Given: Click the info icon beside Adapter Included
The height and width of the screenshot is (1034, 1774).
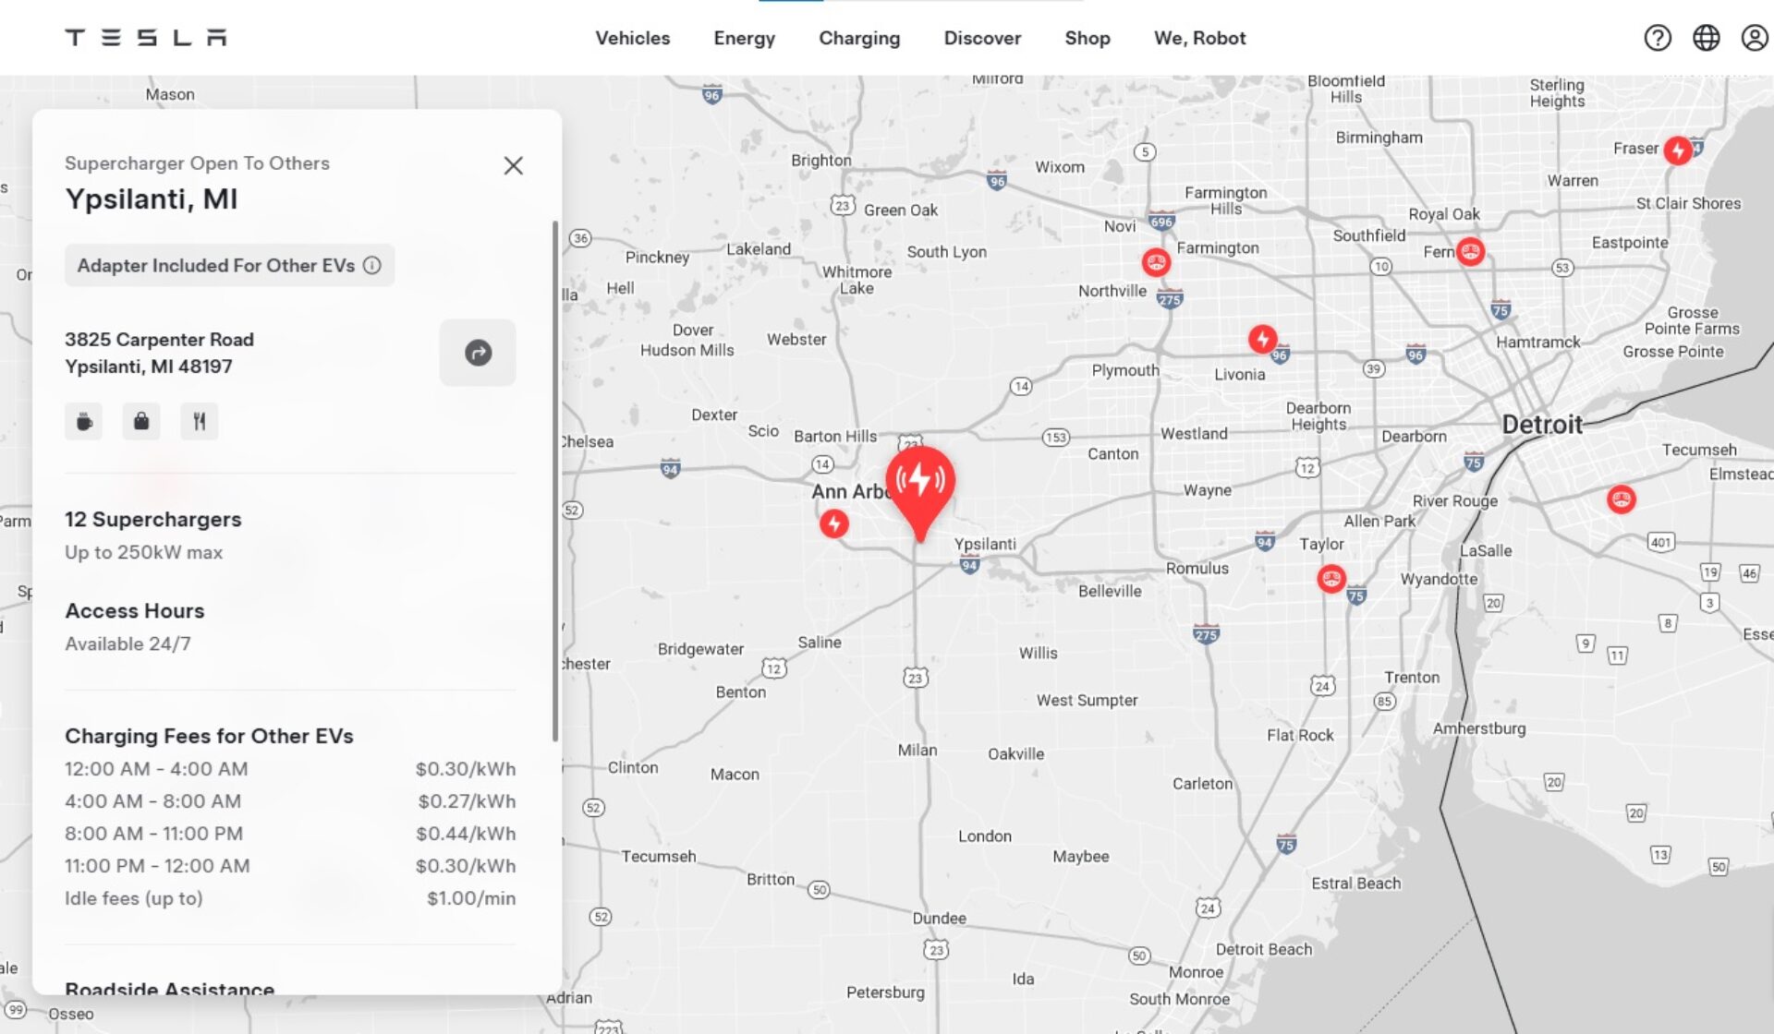Looking at the screenshot, I should click(371, 266).
